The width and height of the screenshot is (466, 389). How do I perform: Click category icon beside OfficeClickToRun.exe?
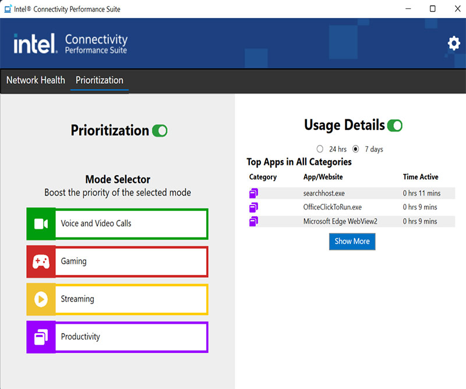coord(253,207)
